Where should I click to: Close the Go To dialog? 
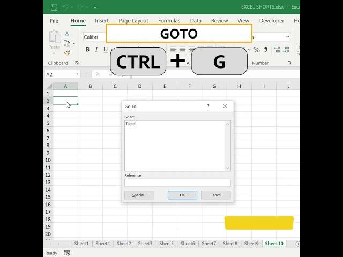225,106
